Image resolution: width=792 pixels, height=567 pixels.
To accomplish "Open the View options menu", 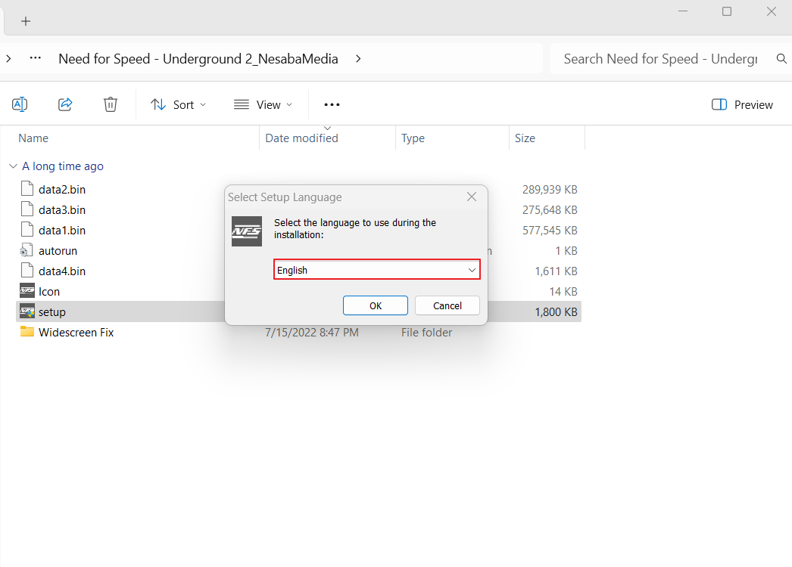I will (x=263, y=104).
